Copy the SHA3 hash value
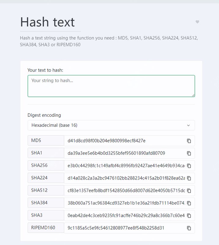 (x=189, y=215)
